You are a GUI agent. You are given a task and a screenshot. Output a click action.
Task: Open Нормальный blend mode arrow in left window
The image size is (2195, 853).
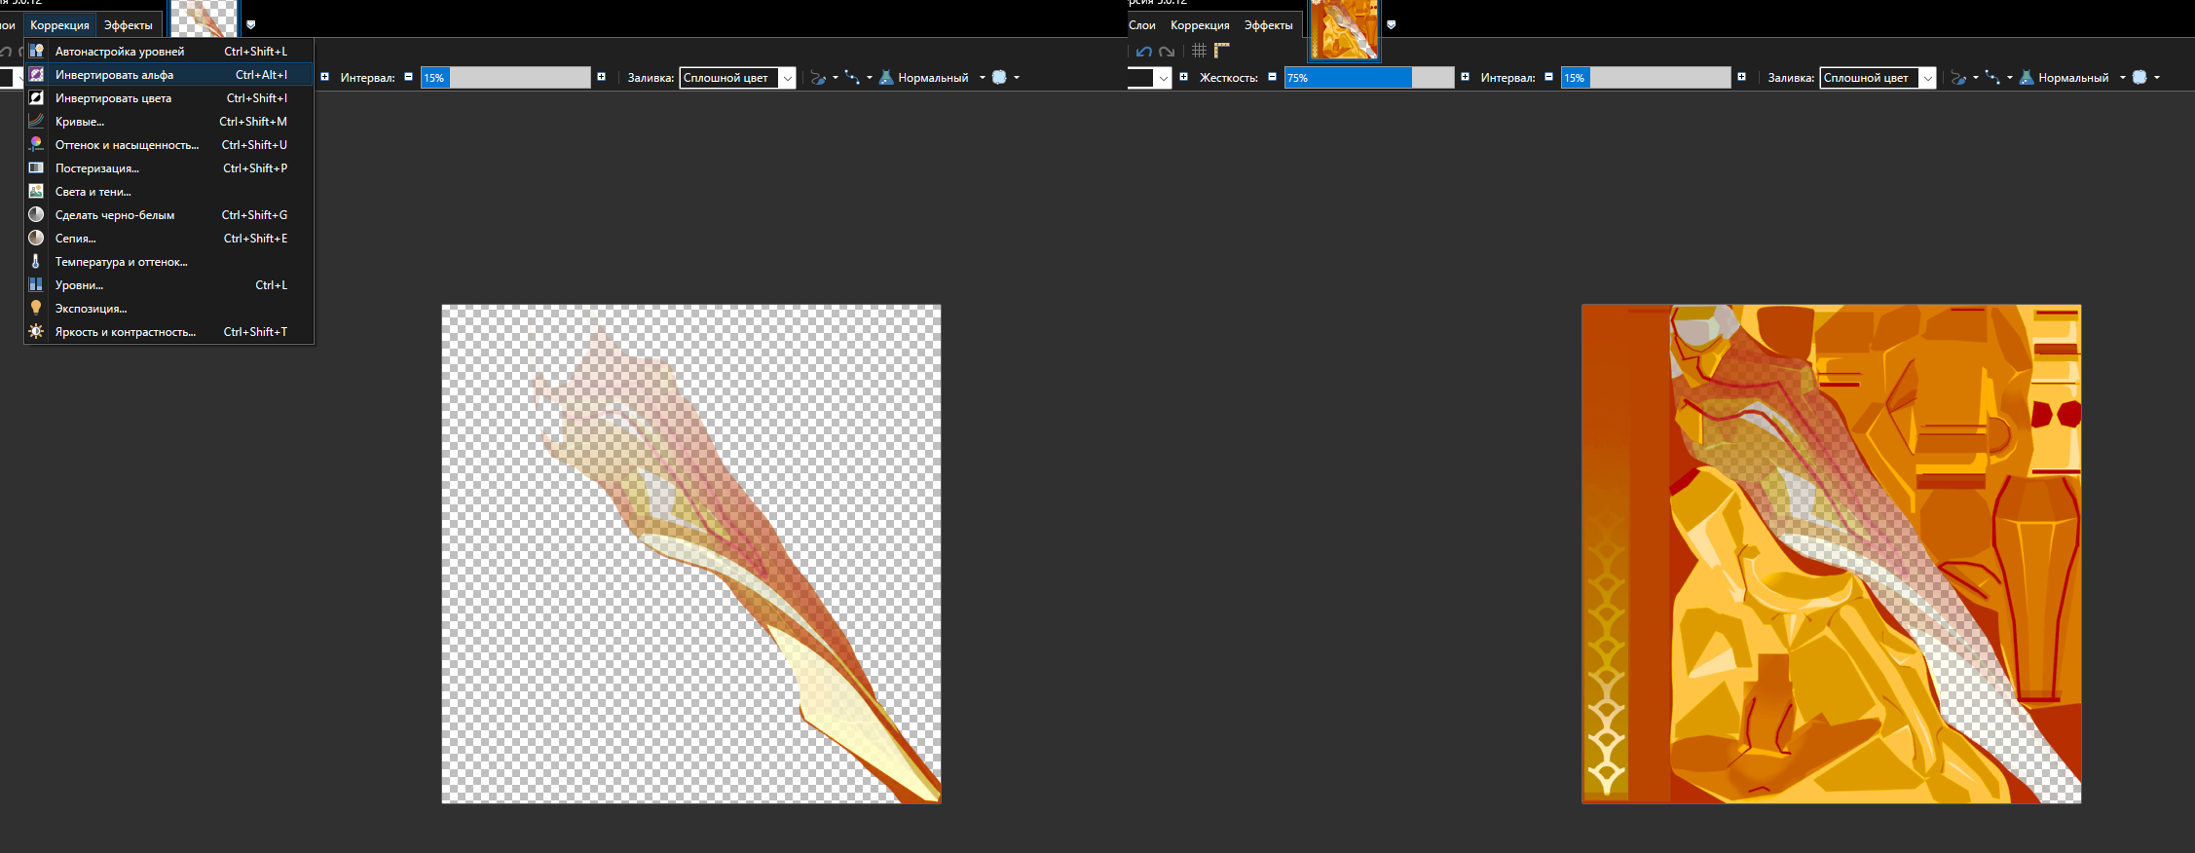[x=982, y=78]
